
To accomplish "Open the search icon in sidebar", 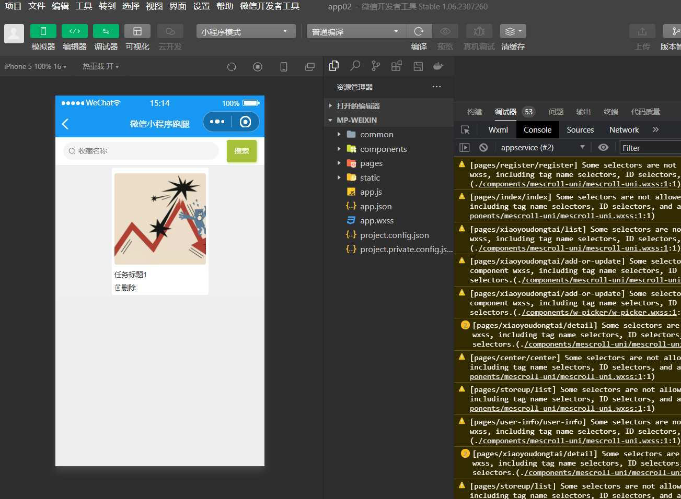I will (355, 66).
